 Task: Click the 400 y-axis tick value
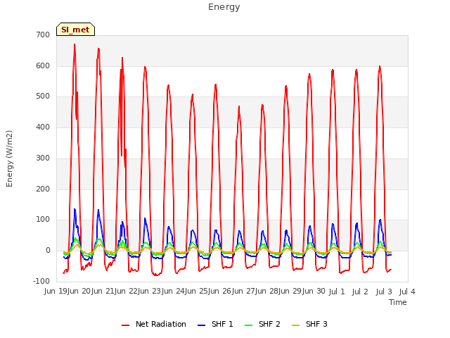pos(43,127)
